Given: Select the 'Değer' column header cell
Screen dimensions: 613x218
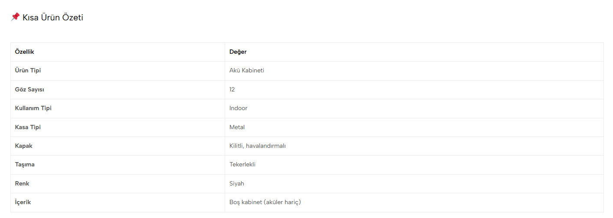Looking at the screenshot, I should 238,52.
